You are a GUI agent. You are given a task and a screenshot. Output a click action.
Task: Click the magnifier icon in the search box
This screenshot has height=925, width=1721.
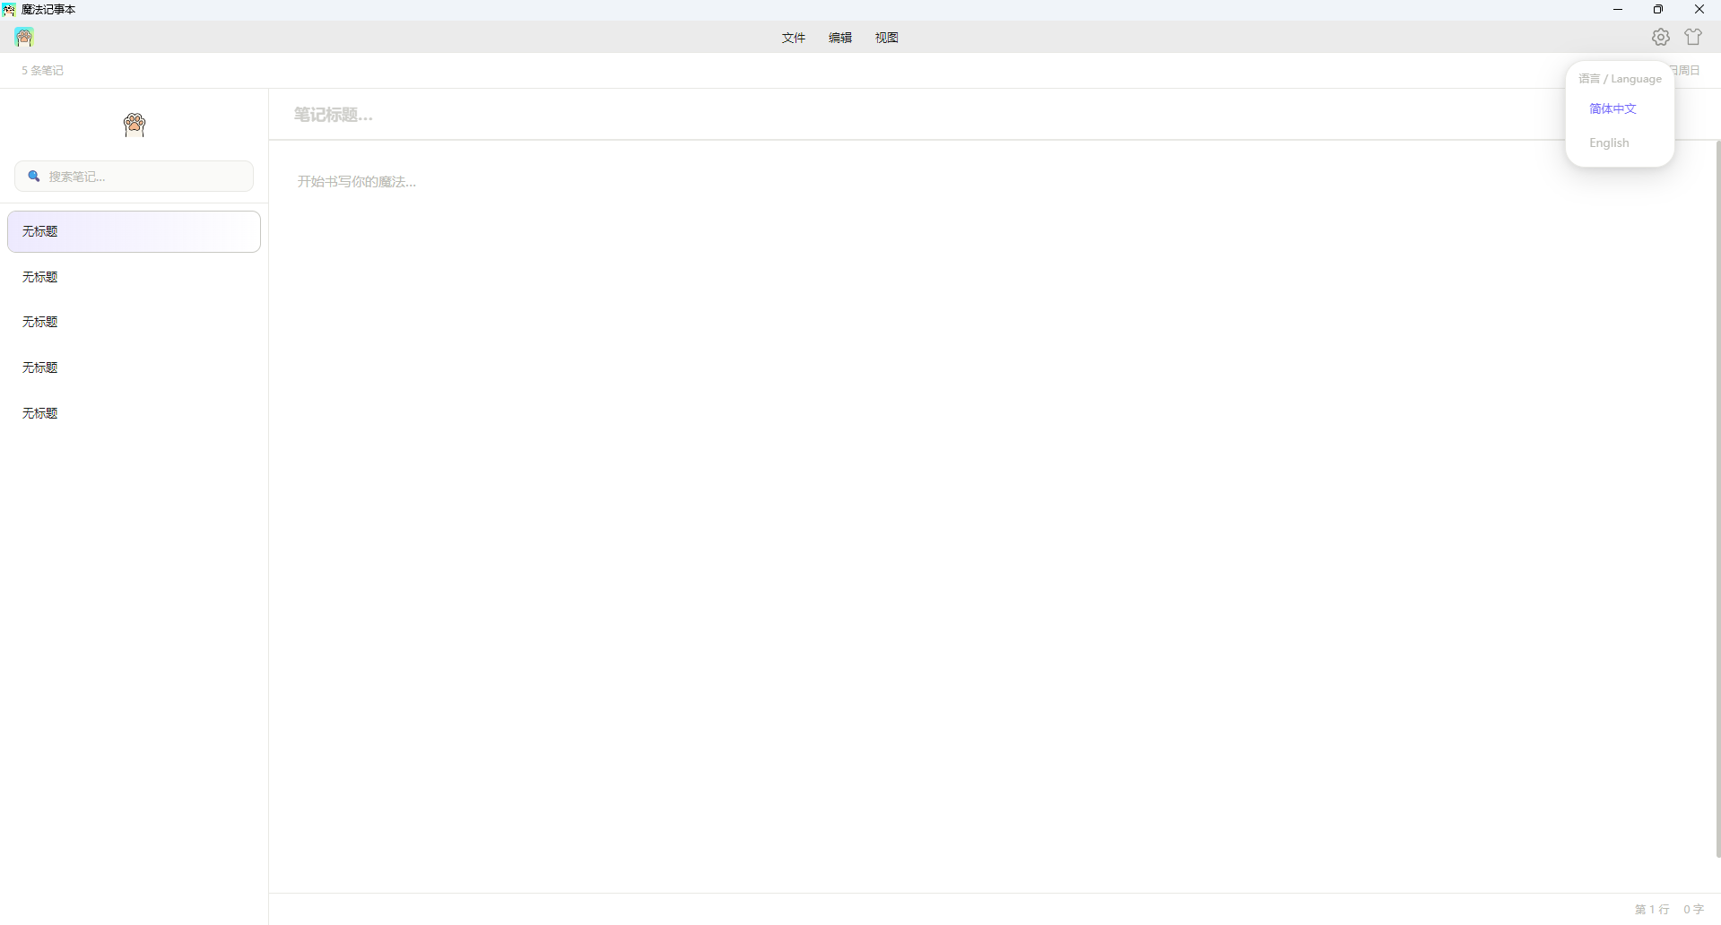click(34, 176)
